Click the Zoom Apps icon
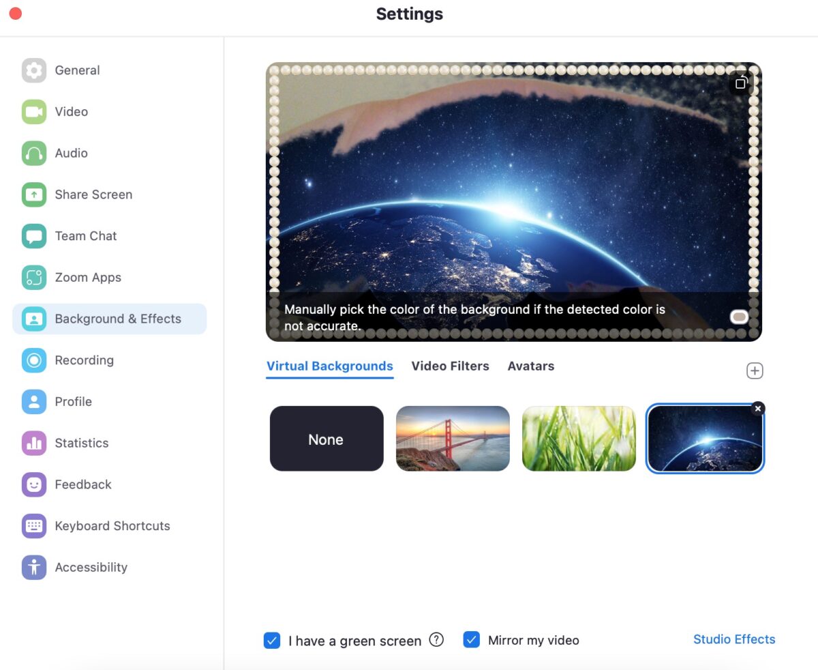 (34, 278)
